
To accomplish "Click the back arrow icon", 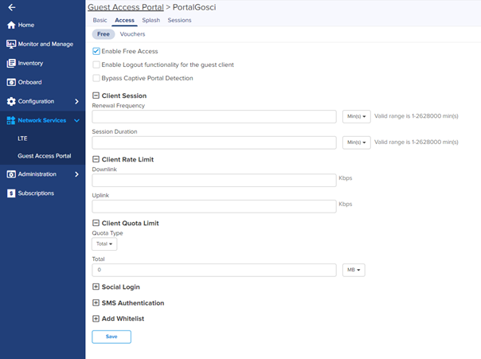I will pyautogui.click(x=12, y=7).
